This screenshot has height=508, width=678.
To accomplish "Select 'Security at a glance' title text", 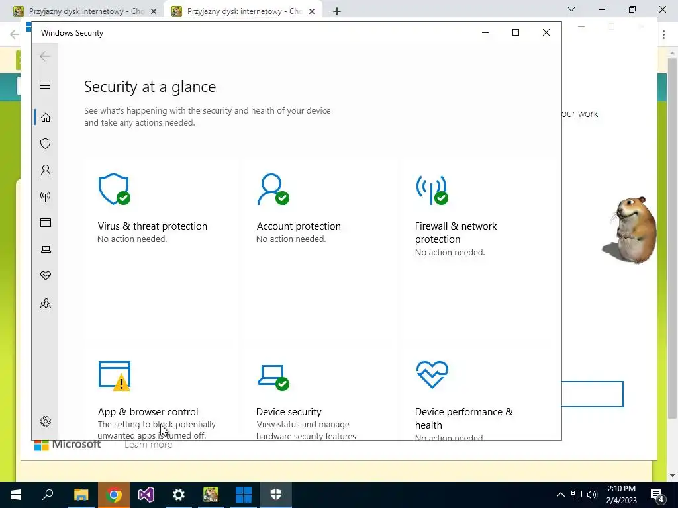I will point(150,87).
